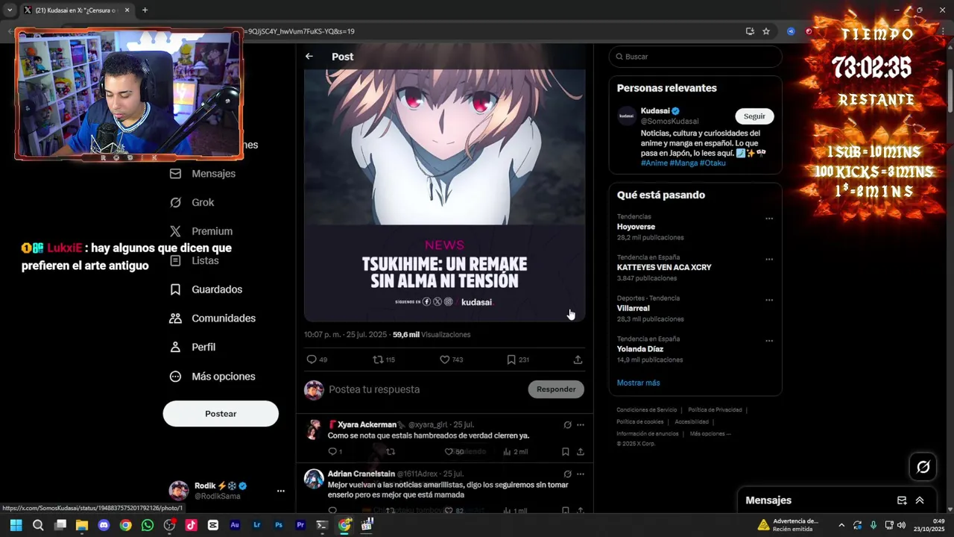Screen dimensions: 954x537
Task: Open a new browser tab
Action: point(145,10)
